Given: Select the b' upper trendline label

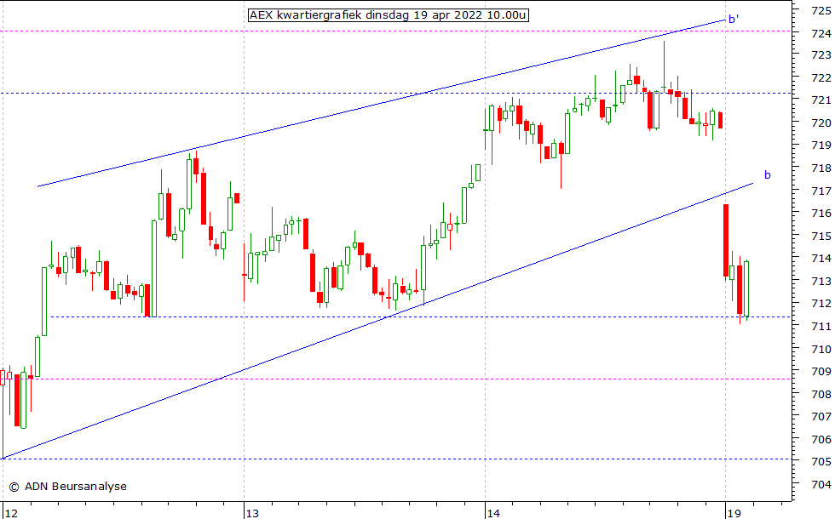Looking at the screenshot, I should coord(733,19).
